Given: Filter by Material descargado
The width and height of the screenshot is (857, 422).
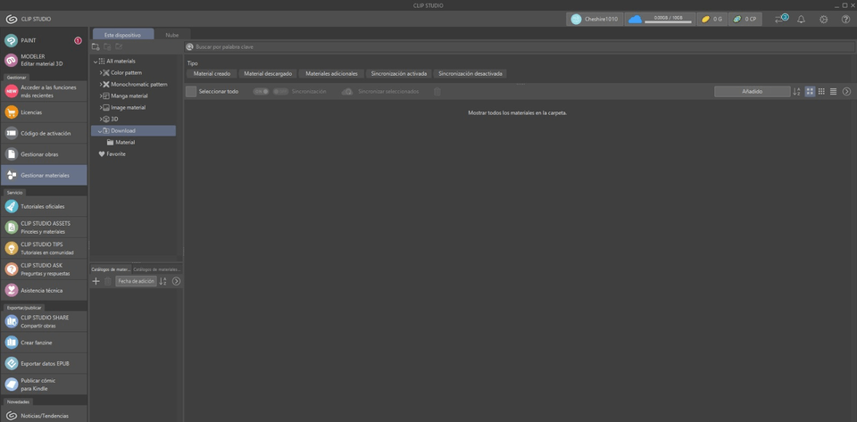Looking at the screenshot, I should [267, 74].
